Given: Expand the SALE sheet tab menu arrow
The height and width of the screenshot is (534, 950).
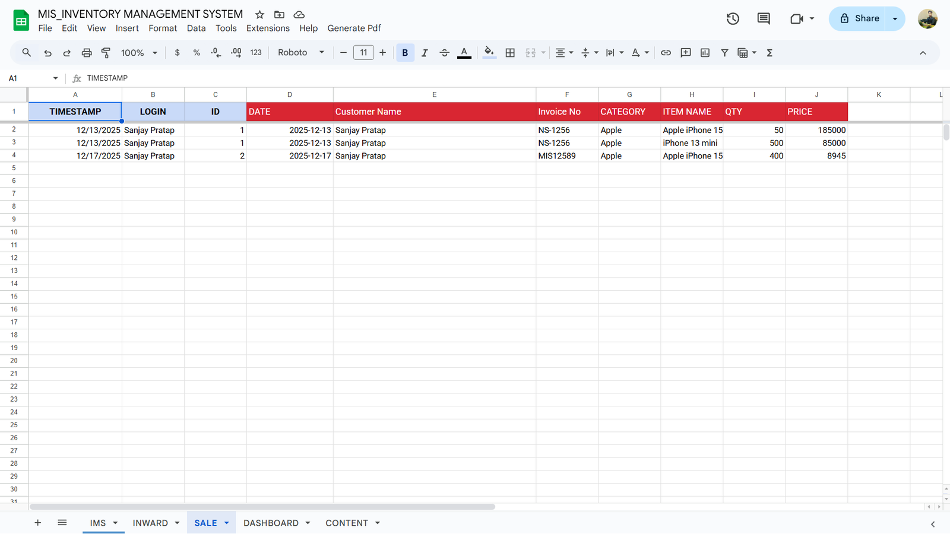Looking at the screenshot, I should (227, 523).
